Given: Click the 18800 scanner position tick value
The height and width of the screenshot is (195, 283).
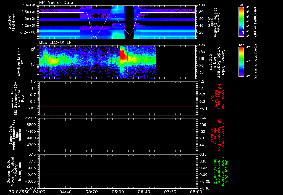Looking at the screenshot, I should coord(30,125).
